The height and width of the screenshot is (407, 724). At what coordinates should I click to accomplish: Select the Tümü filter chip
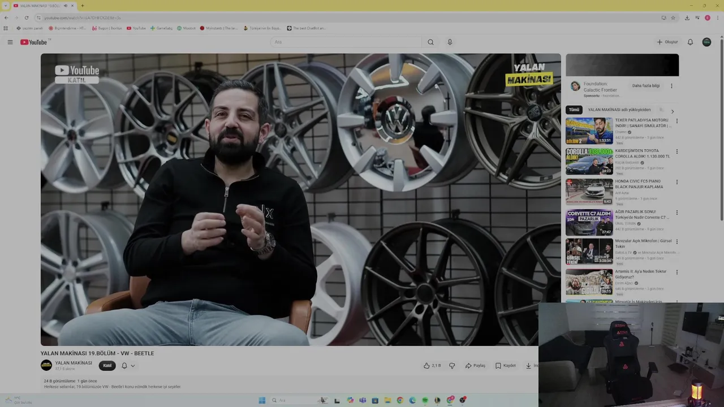click(x=574, y=110)
